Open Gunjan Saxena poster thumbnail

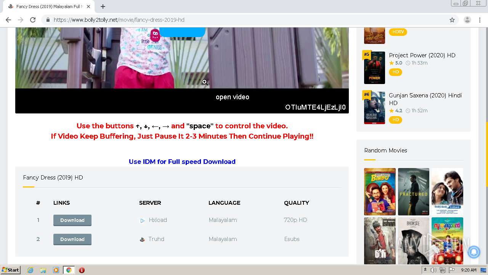[374, 108]
